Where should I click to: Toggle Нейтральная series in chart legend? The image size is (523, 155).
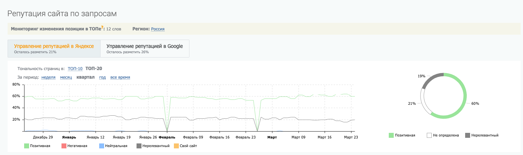[113, 146]
